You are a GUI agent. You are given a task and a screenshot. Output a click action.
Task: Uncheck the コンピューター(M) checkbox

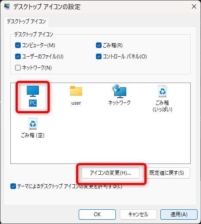click(x=18, y=45)
